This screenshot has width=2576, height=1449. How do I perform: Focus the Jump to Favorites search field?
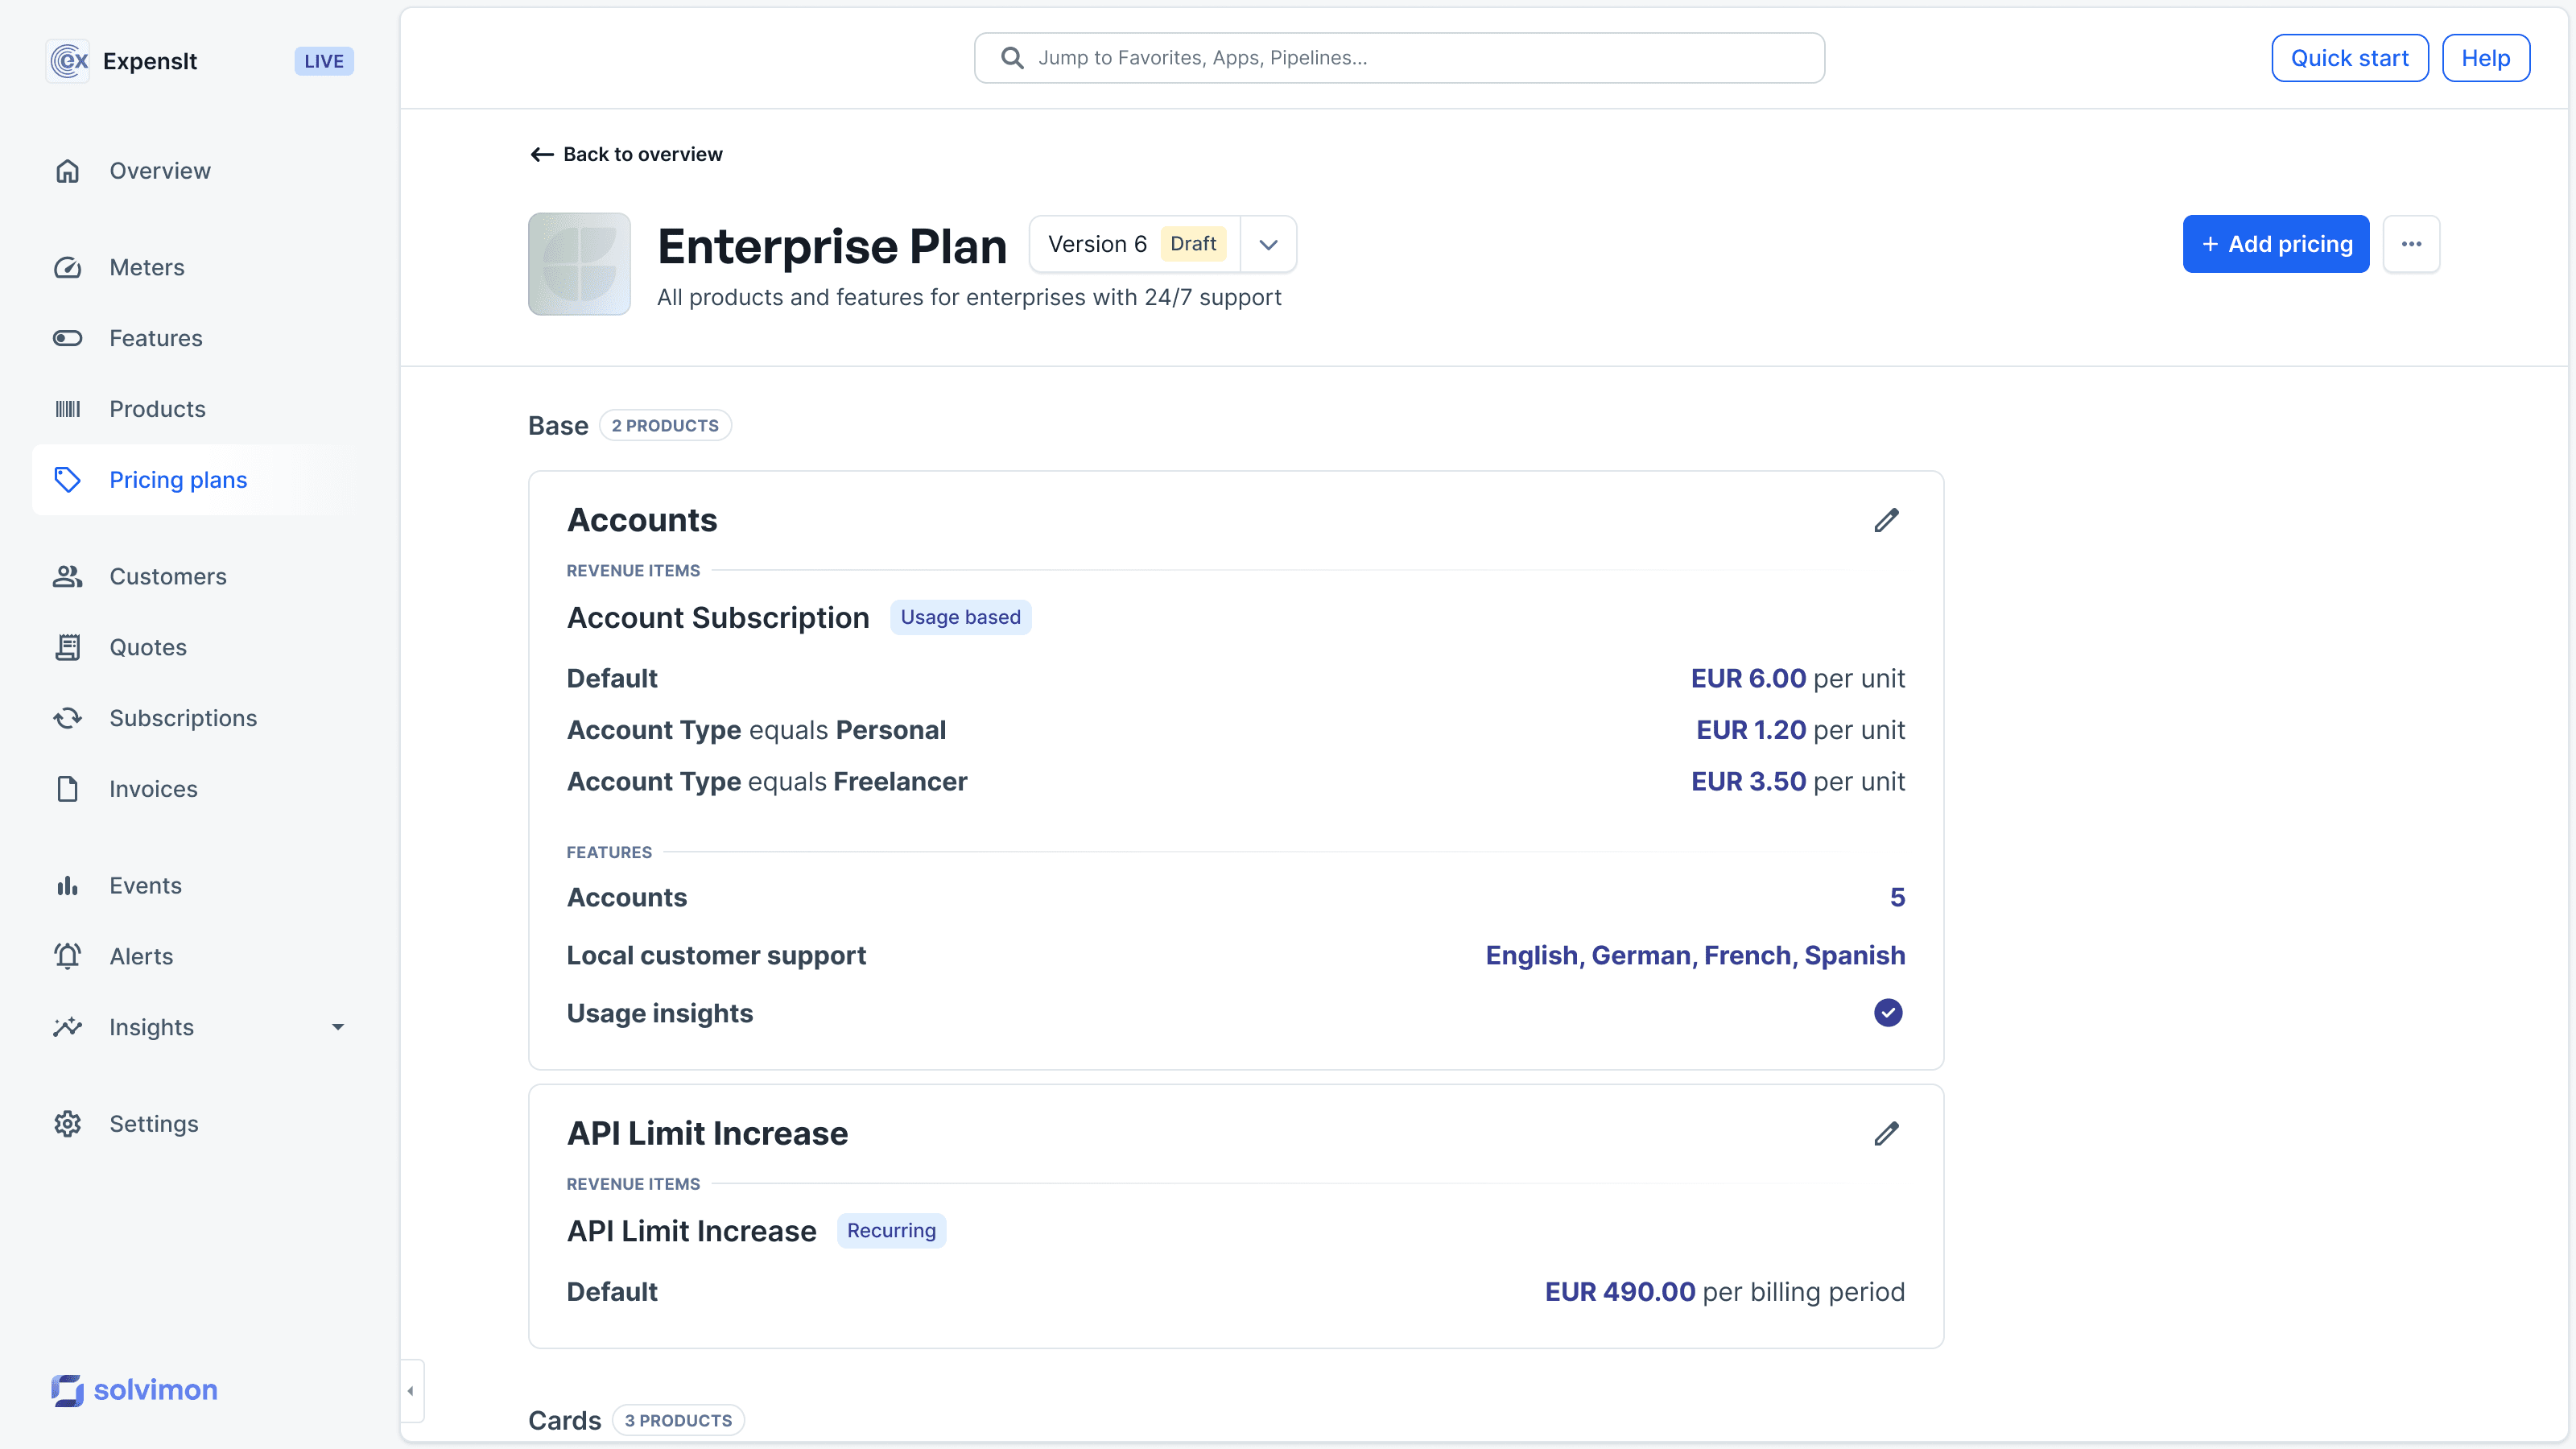click(x=1400, y=58)
